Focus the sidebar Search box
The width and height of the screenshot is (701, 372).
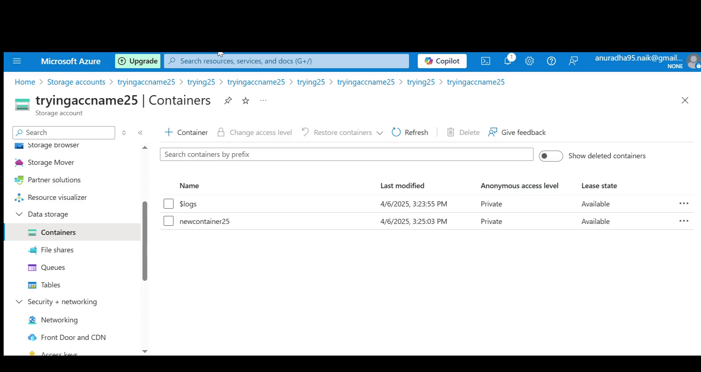(x=64, y=133)
